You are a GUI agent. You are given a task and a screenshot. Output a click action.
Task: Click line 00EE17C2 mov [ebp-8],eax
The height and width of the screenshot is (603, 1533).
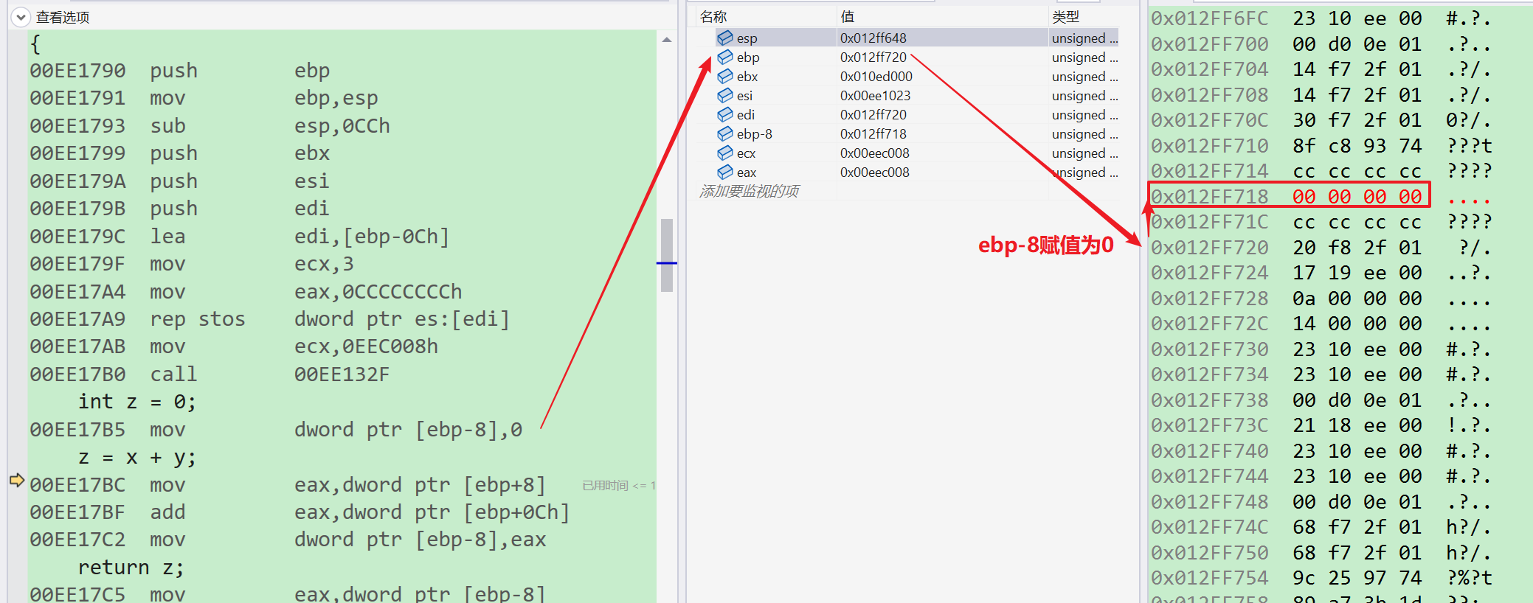tap(288, 540)
